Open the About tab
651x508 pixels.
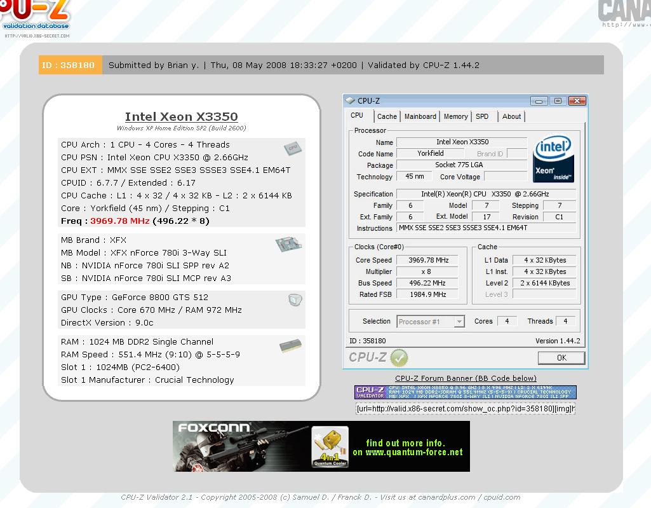[x=511, y=117]
